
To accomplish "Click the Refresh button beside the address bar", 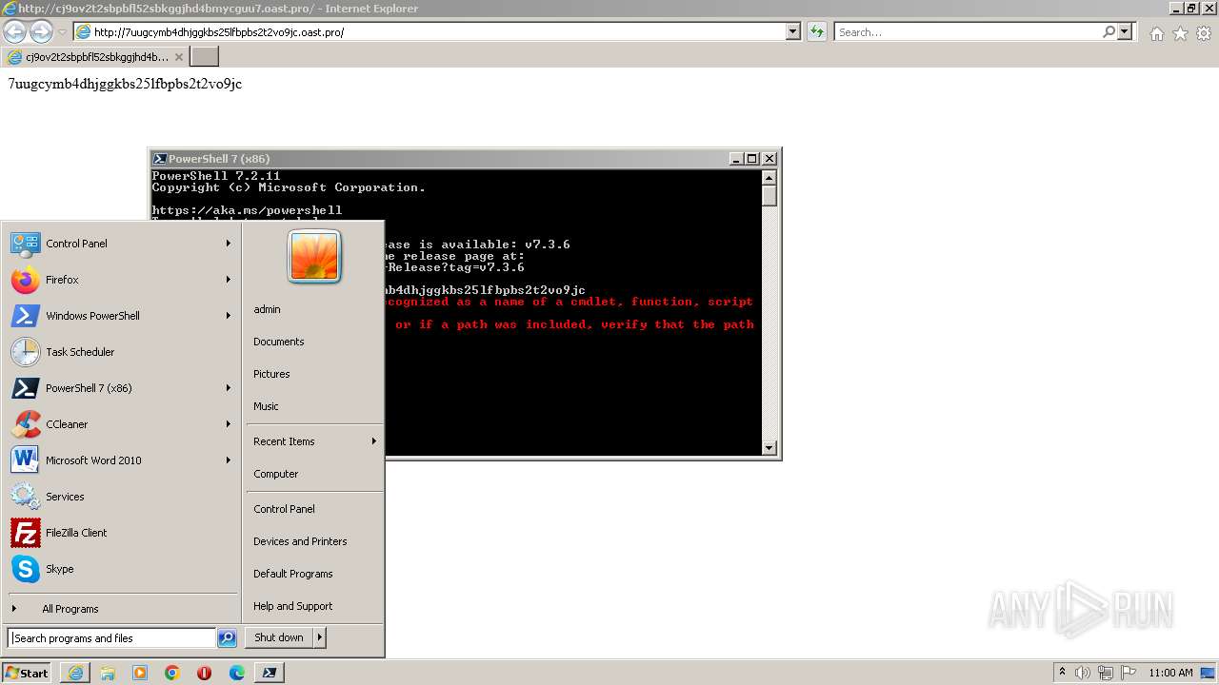I will click(817, 31).
